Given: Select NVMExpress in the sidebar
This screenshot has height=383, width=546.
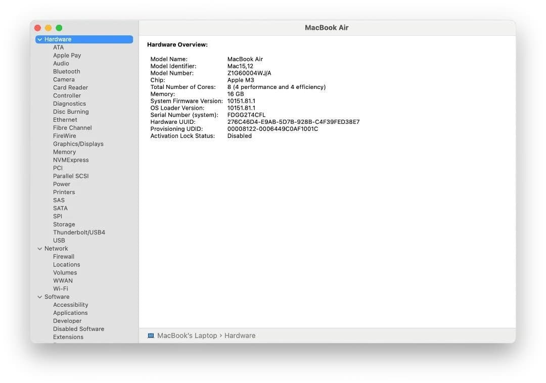Looking at the screenshot, I should tap(71, 160).
